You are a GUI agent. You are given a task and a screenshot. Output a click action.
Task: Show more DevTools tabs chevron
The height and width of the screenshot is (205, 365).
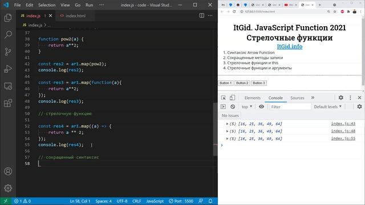coord(313,97)
